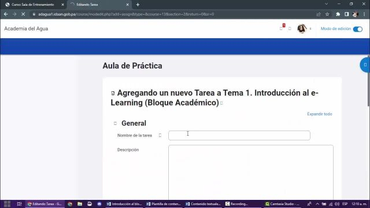Open Chrome extensions puzzle icon
This screenshot has height=208, width=370.
[x=338, y=14]
